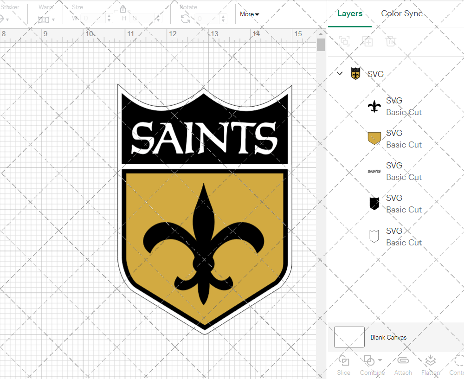Click the Duplicate layer icon

click(367, 41)
